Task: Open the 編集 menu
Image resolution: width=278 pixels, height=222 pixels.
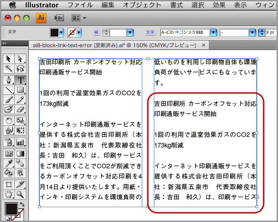Action: click(x=108, y=5)
